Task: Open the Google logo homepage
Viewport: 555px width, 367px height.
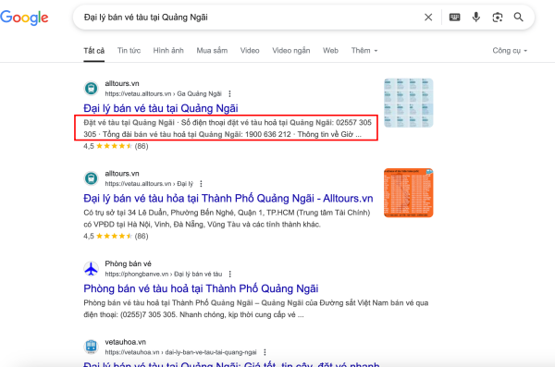Action: [x=24, y=18]
